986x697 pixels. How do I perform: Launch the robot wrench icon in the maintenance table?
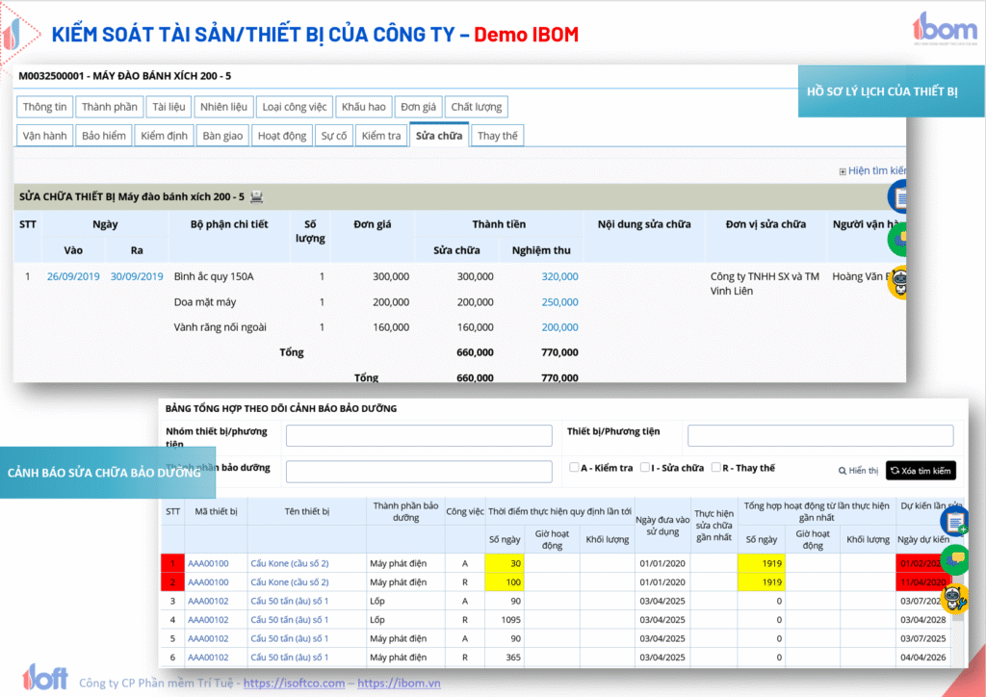956,598
